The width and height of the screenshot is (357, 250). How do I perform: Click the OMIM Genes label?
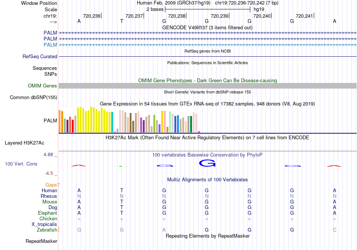(42, 86)
